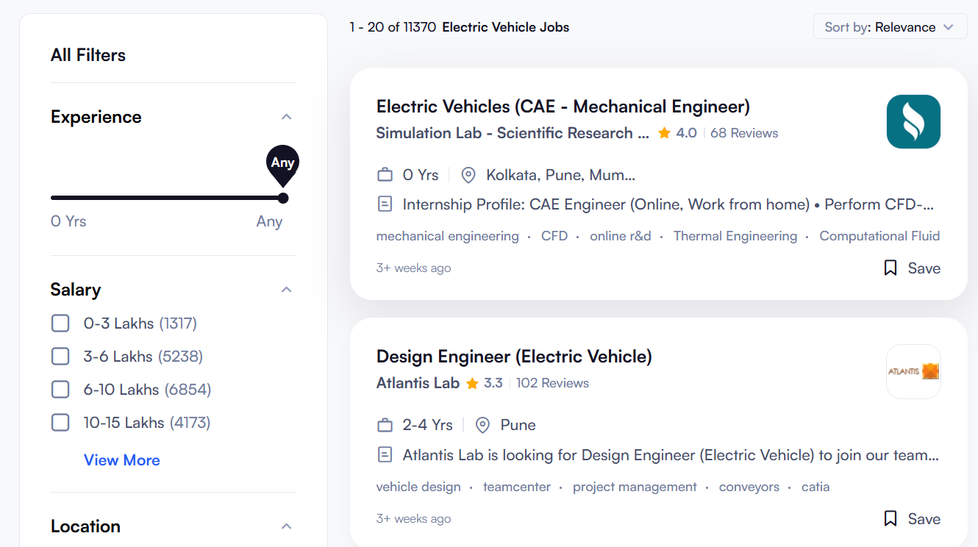The width and height of the screenshot is (978, 547).
Task: Select the 10-15 Lakhs salary checkbox
Action: pos(60,422)
